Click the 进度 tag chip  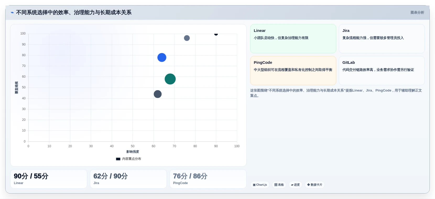coord(295,185)
